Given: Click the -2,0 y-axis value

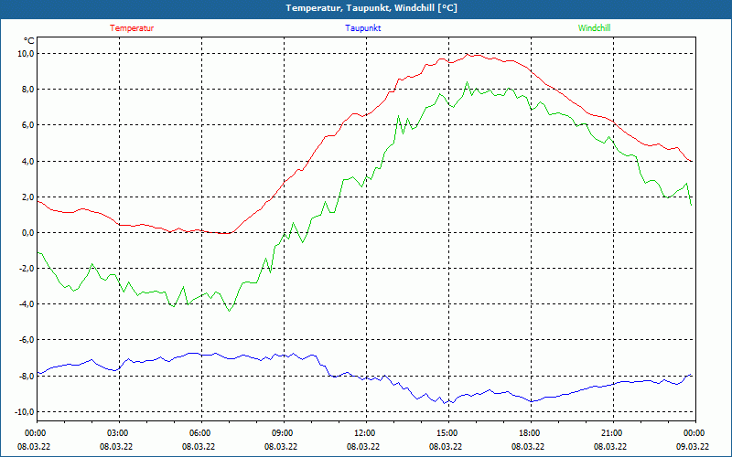Looking at the screenshot, I should (x=27, y=268).
